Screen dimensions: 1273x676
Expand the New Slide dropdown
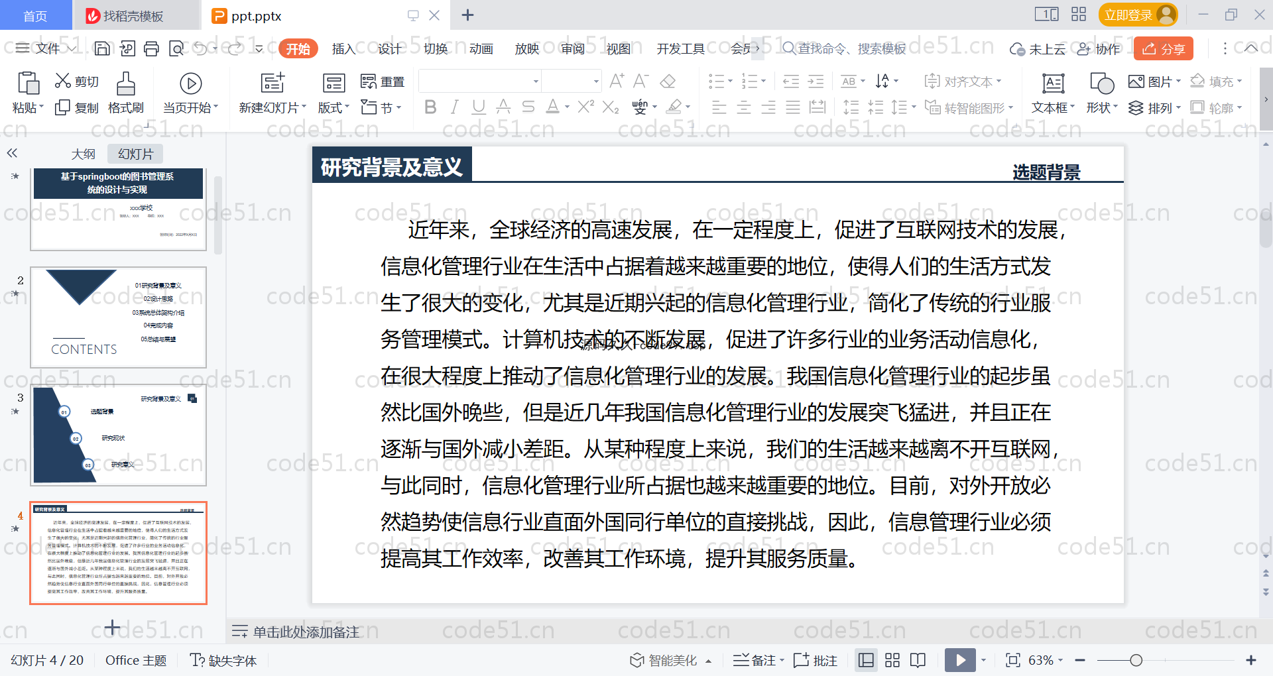[x=304, y=107]
